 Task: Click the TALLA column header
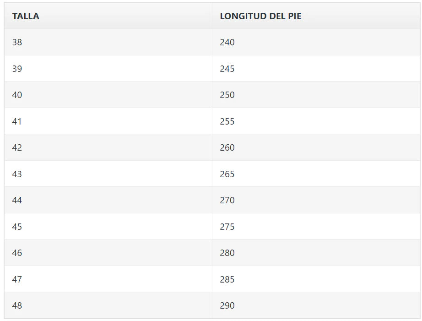(26, 16)
